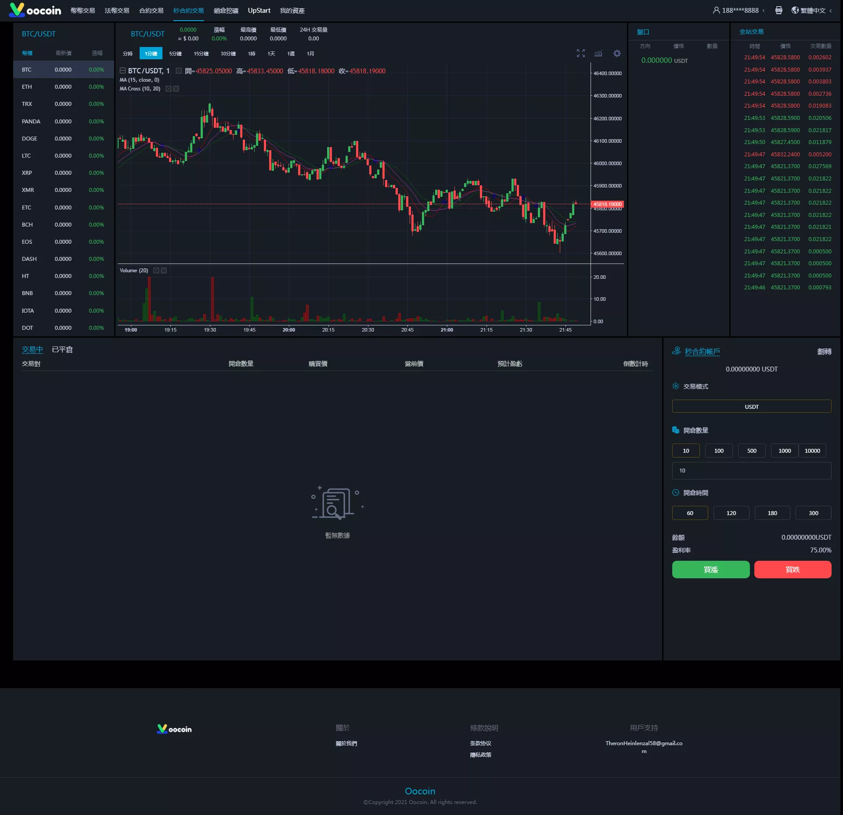Open the chart indicators icon
Viewport: 843px width, 815px height.
tap(598, 54)
